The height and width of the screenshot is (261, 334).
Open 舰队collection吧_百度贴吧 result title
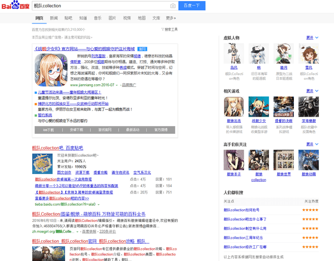57,148
